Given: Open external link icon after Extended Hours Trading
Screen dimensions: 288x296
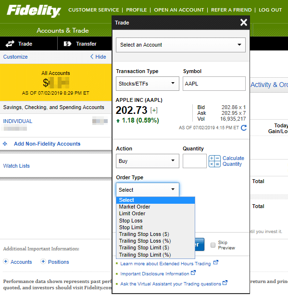Looking at the screenshot, I should point(216,262).
